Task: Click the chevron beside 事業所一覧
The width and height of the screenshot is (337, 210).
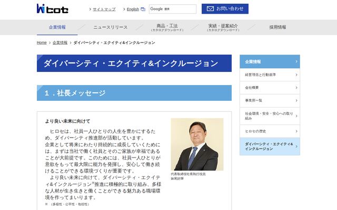Action: [296, 100]
